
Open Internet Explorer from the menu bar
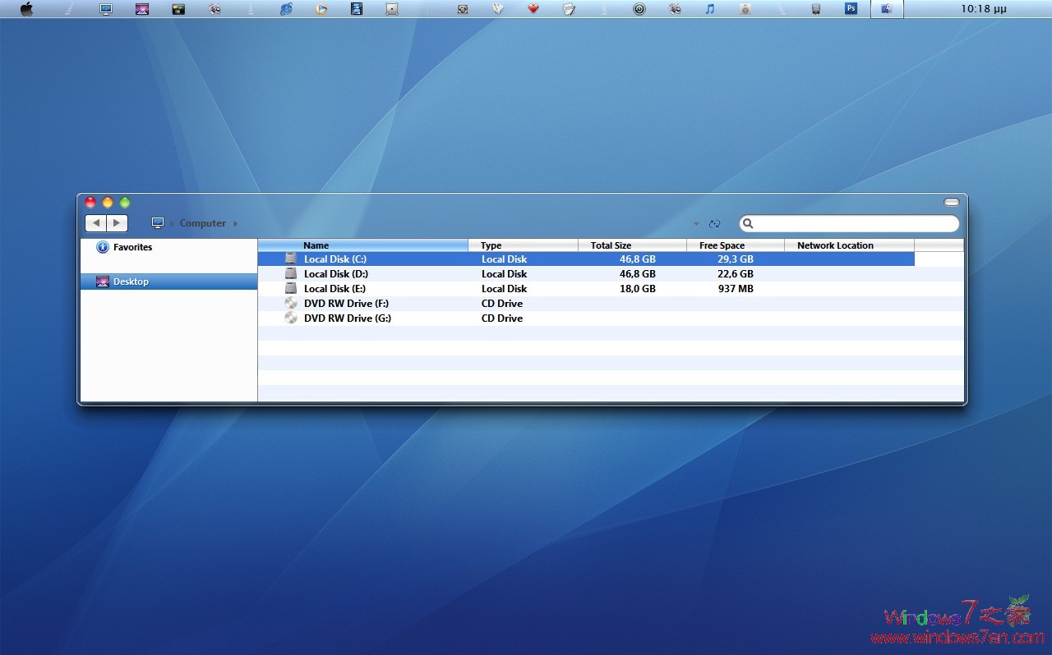coord(286,8)
